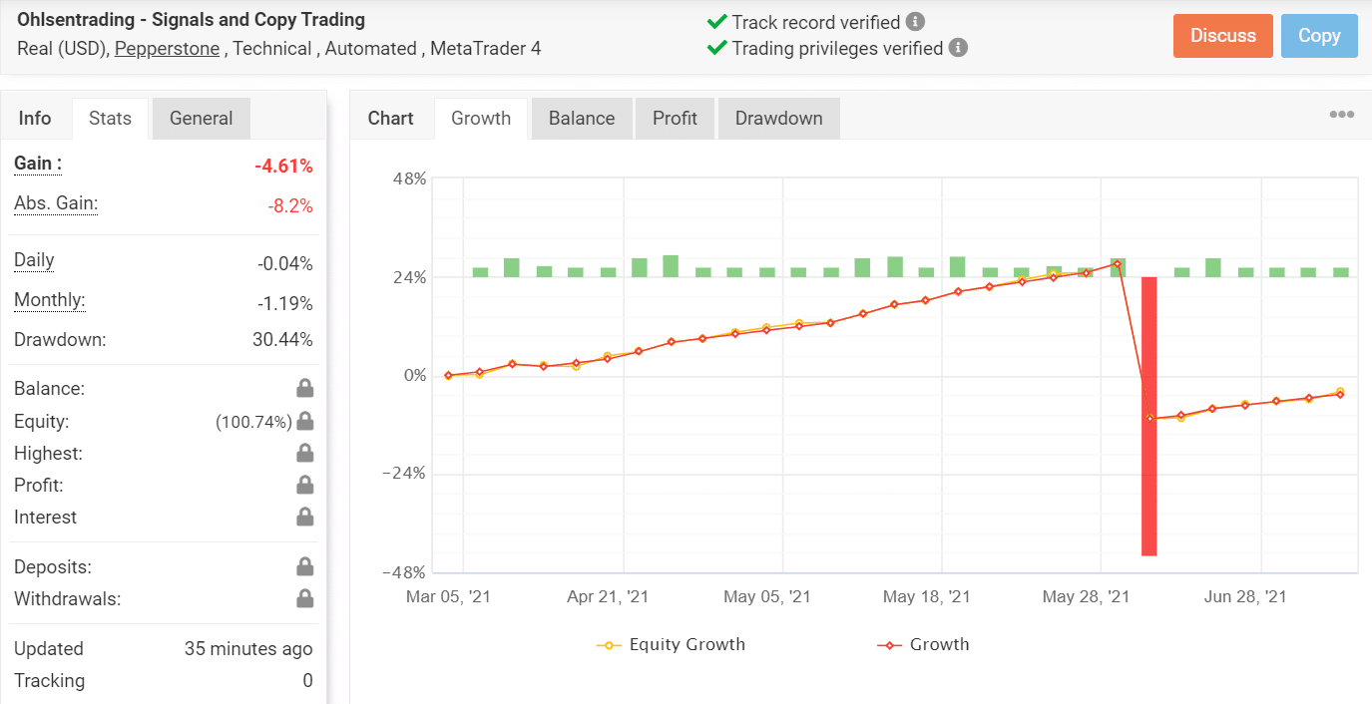
Task: Open the Balance chart view
Action: tap(581, 118)
